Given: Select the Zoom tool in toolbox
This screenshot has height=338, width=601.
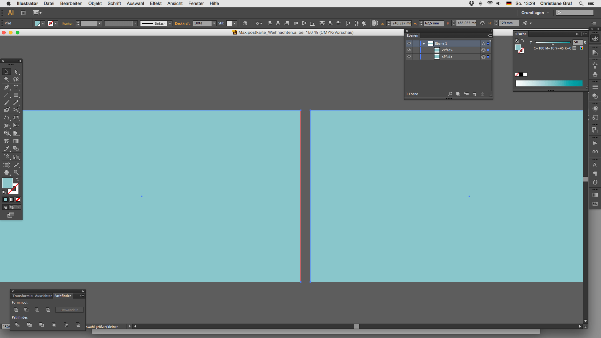Looking at the screenshot, I should click(x=16, y=173).
